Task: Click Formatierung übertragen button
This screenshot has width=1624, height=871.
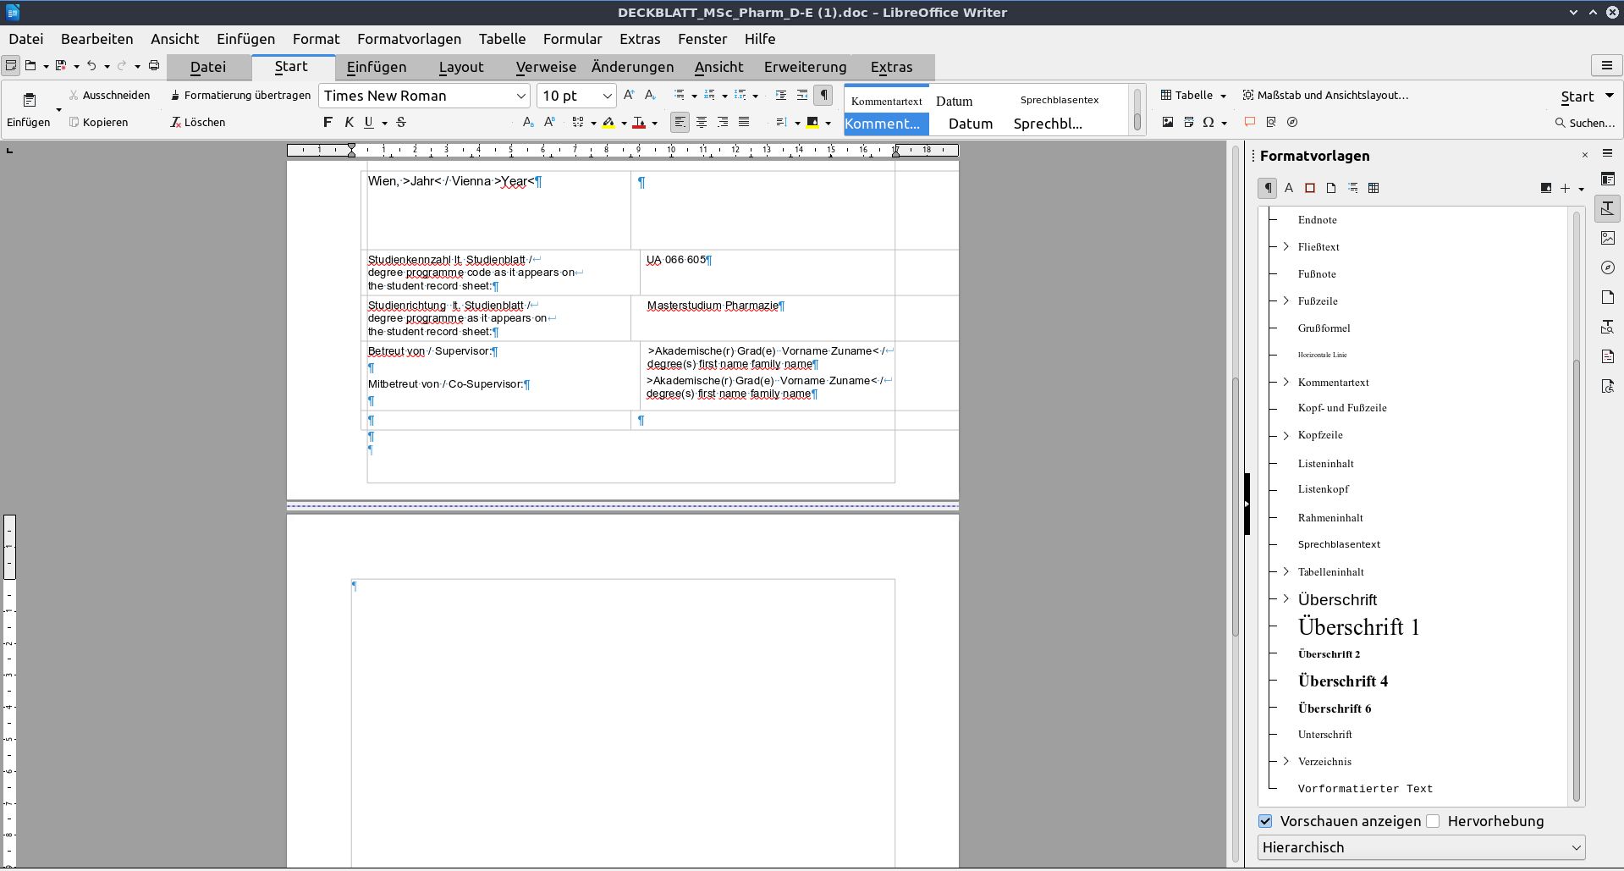Action: [240, 96]
